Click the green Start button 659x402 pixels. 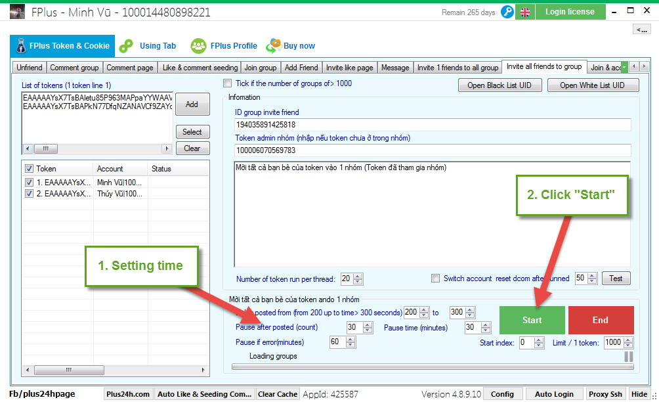click(x=532, y=320)
